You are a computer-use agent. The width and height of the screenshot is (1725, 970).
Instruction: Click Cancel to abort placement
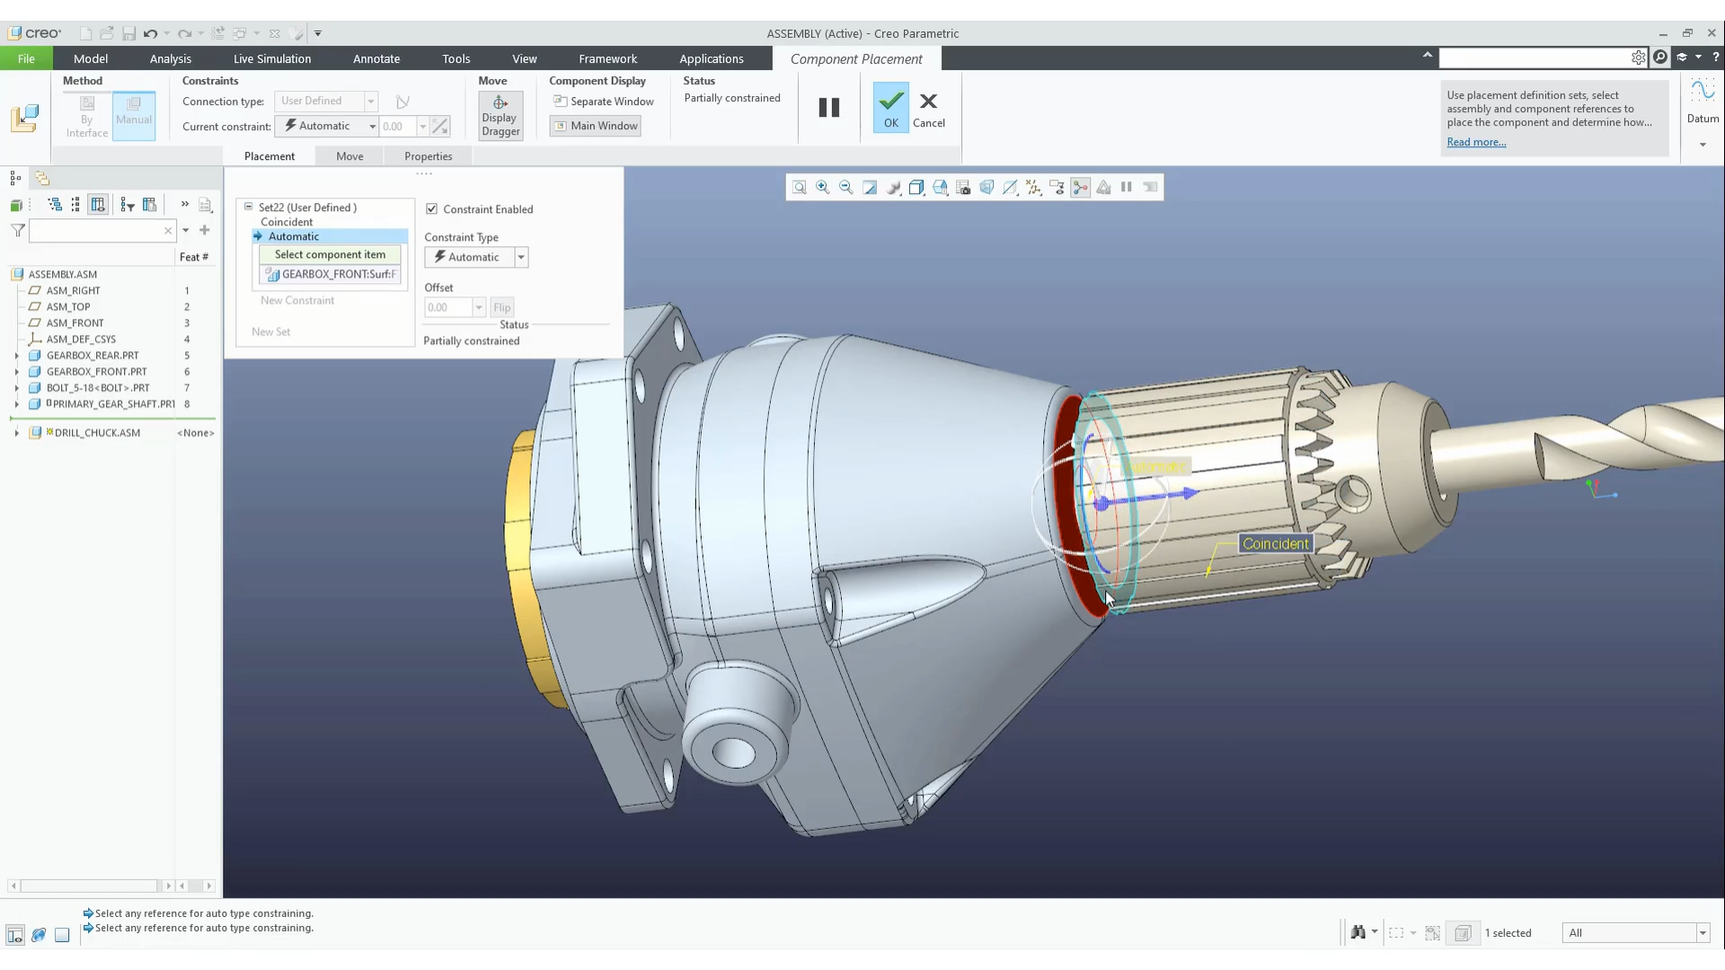coord(929,110)
